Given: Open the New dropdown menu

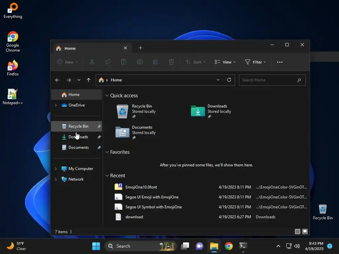Looking at the screenshot, I should click(67, 62).
